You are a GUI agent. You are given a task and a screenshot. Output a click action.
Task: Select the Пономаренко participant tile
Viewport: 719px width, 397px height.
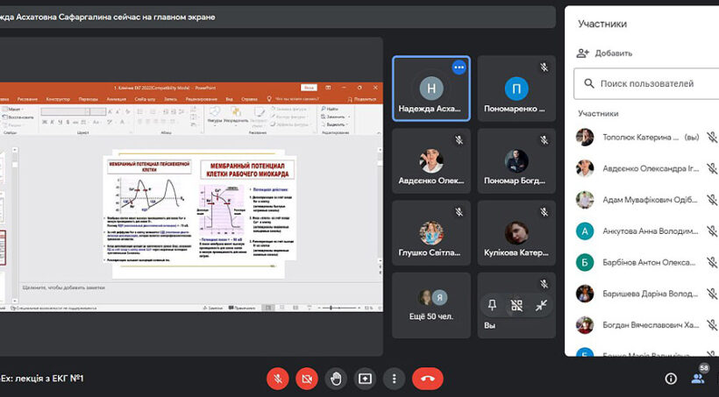(516, 89)
